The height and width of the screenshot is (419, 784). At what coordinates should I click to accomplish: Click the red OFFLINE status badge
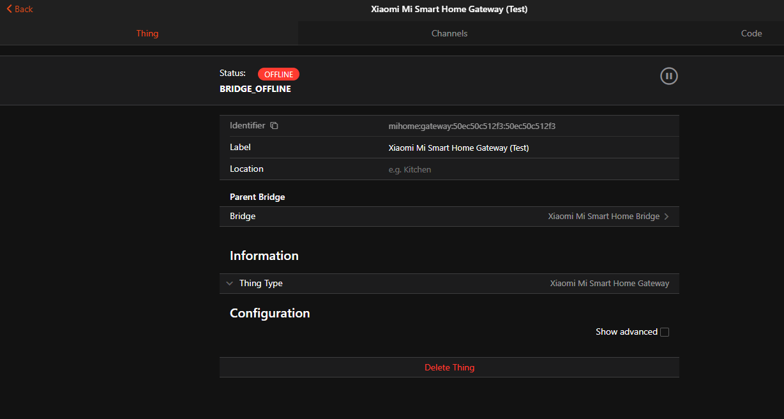278,74
